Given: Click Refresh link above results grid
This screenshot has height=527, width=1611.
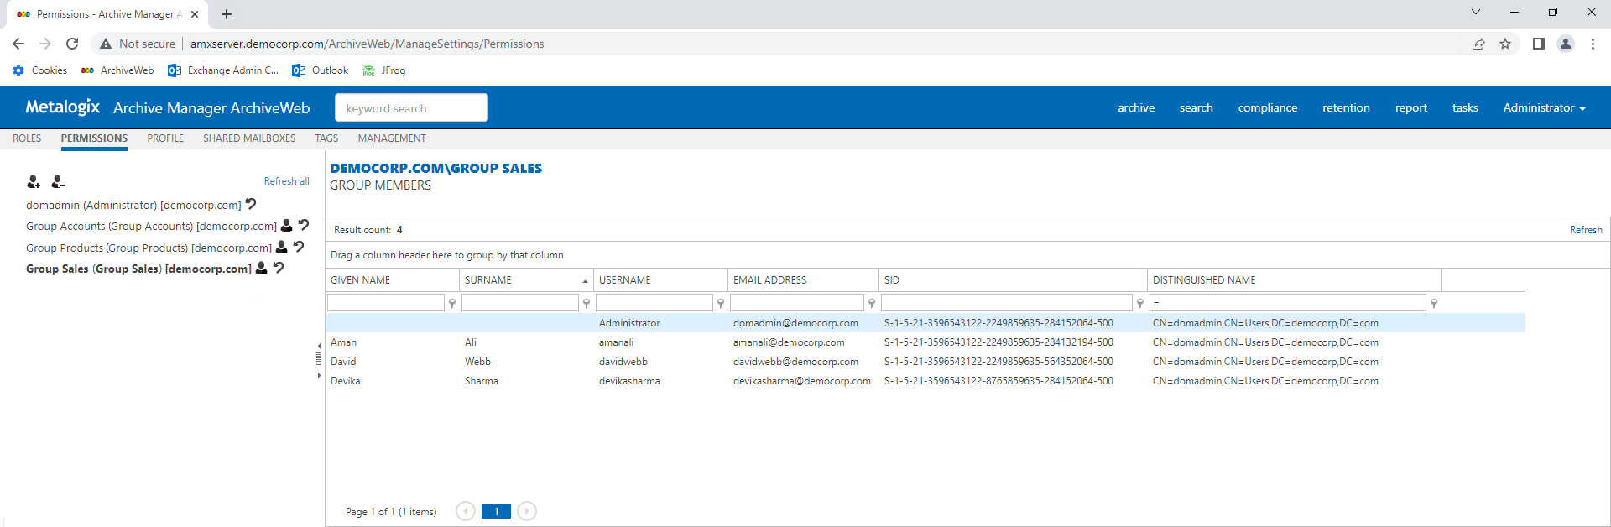Looking at the screenshot, I should pos(1585,229).
